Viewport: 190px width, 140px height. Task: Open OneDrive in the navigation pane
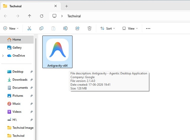17,55
